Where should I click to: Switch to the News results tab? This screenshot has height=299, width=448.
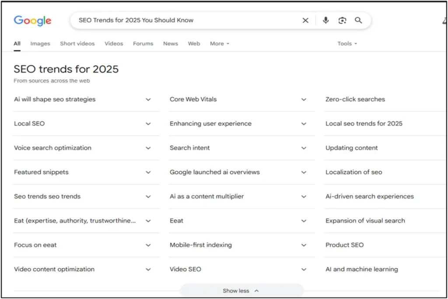point(170,43)
